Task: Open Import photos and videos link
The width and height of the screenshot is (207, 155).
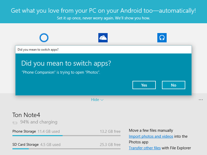Action: 151,136
